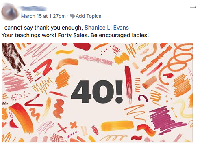Click the red vertical brush stroke beside 40!
The height and width of the screenshot is (146, 200).
point(128,84)
